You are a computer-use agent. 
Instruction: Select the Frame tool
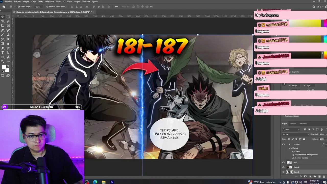8,26
